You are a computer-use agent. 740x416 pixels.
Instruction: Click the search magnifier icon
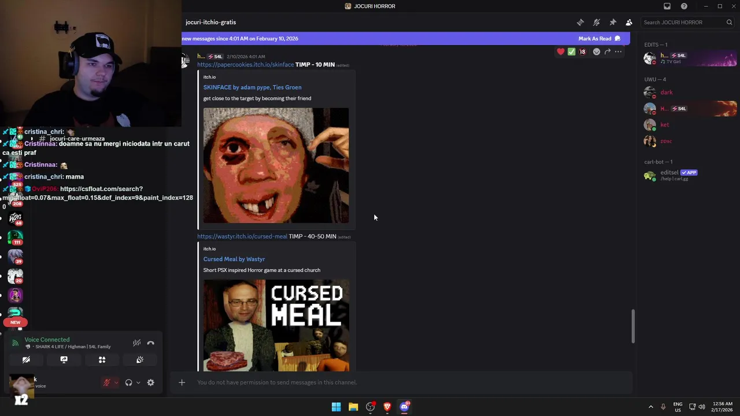730,23
